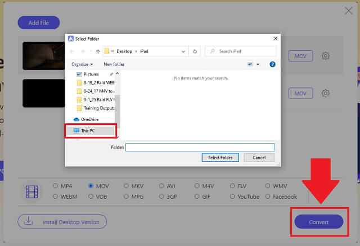The image size is (360, 246).
Task: Close the converter overlay with the X
Action: point(349,11)
